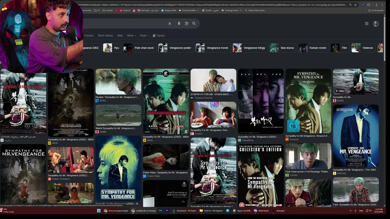Open Photoshop from the taskbar

(160, 210)
